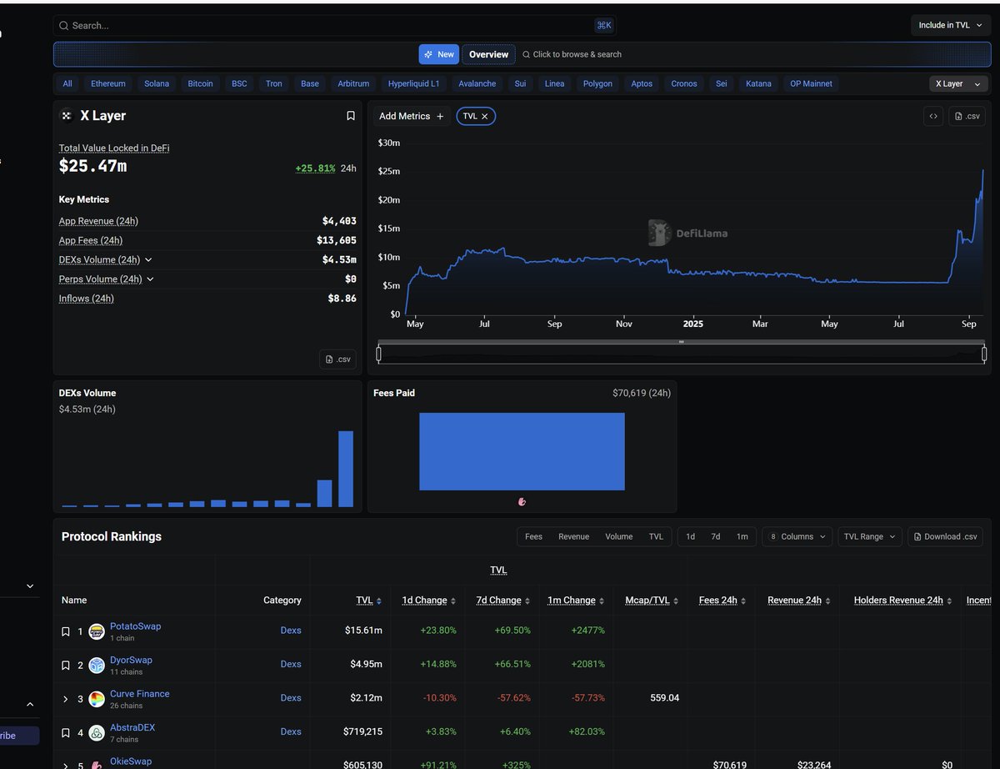Download key metrics .csv
The height and width of the screenshot is (769, 1000).
[337, 359]
